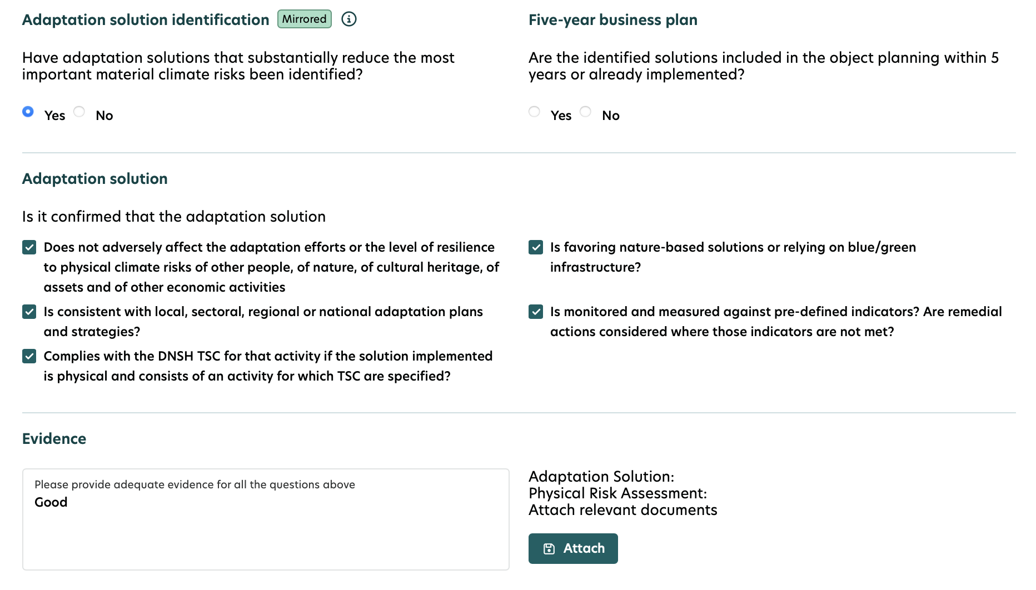
Task: Click the 'Evidence' section heading
Action: [x=54, y=439]
